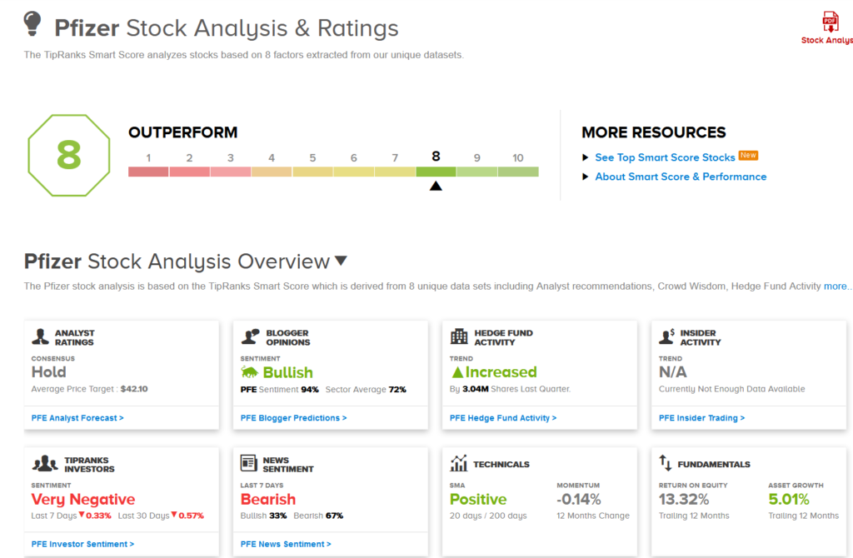Screen dimensions: 853x558
Task: Click the lightbulb icon beside Pfizer title
Action: pos(33,24)
